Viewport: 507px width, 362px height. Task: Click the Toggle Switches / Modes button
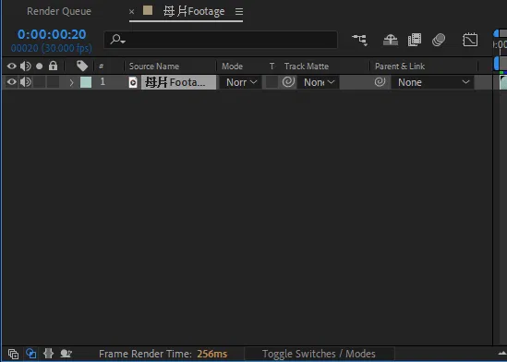[x=319, y=354]
